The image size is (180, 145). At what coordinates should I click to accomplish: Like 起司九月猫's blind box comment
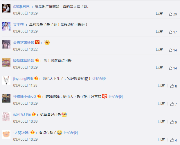tap(174, 122)
